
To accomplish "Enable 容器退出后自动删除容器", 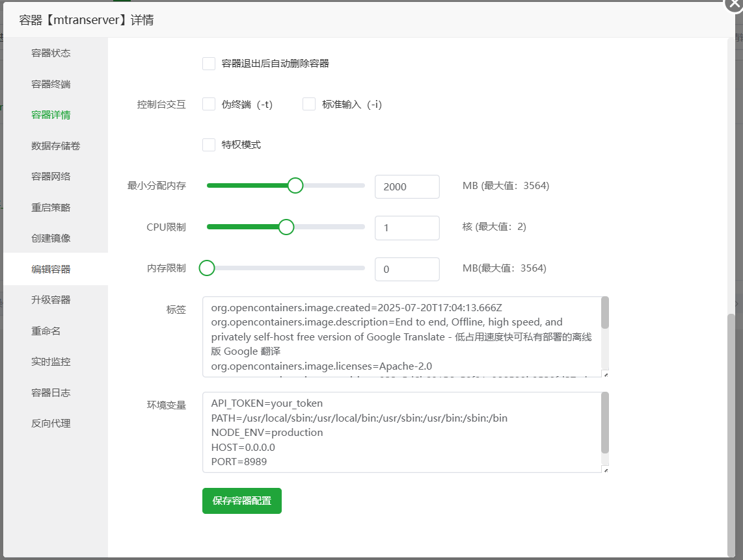I will pos(209,63).
